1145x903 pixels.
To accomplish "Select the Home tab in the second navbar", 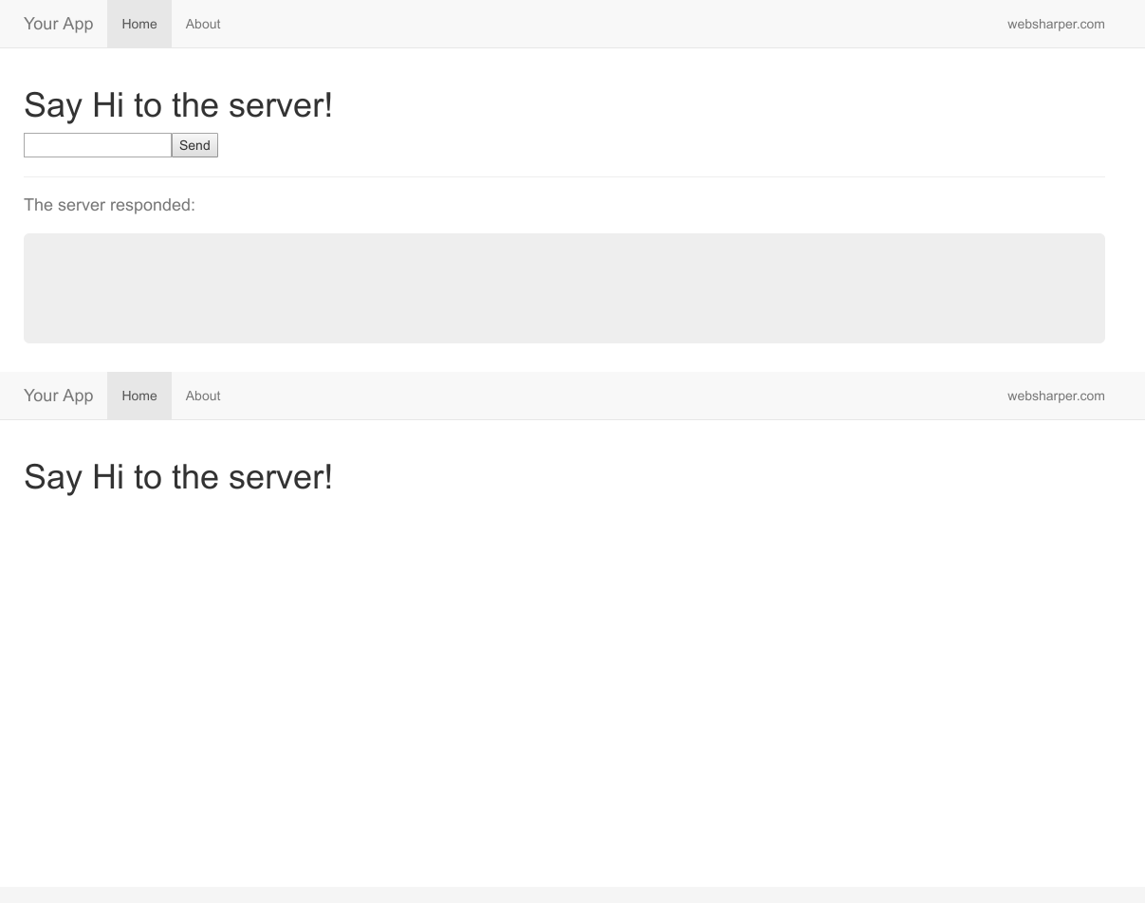I will pos(139,396).
